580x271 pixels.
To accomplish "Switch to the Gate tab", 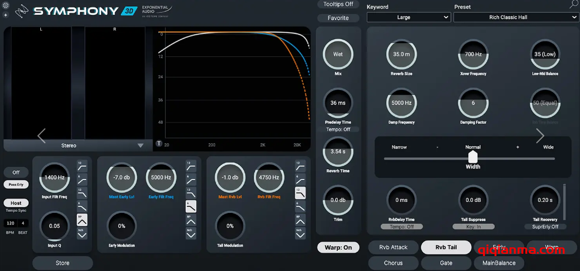I will coord(446,263).
